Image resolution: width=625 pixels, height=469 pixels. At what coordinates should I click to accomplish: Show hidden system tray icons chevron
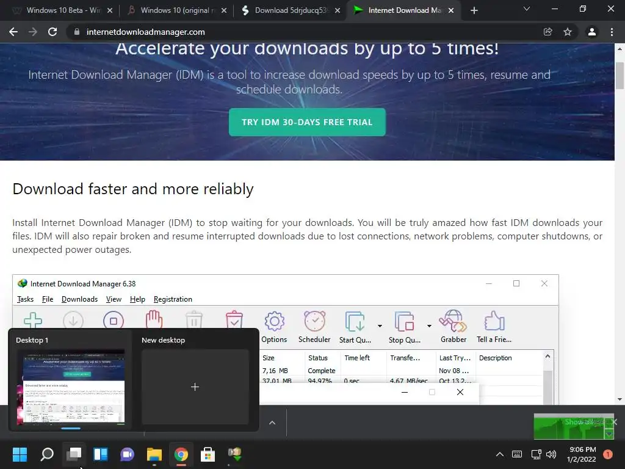pyautogui.click(x=499, y=454)
